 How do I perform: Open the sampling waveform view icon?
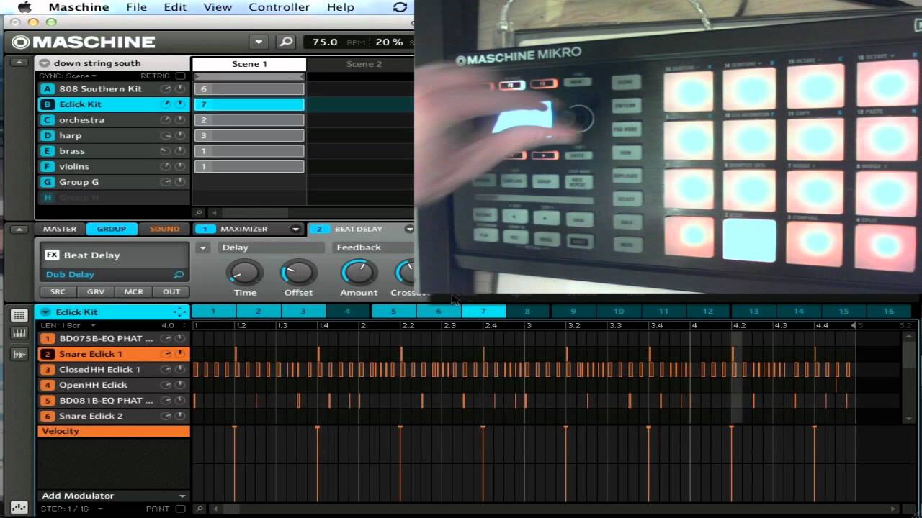click(x=19, y=353)
